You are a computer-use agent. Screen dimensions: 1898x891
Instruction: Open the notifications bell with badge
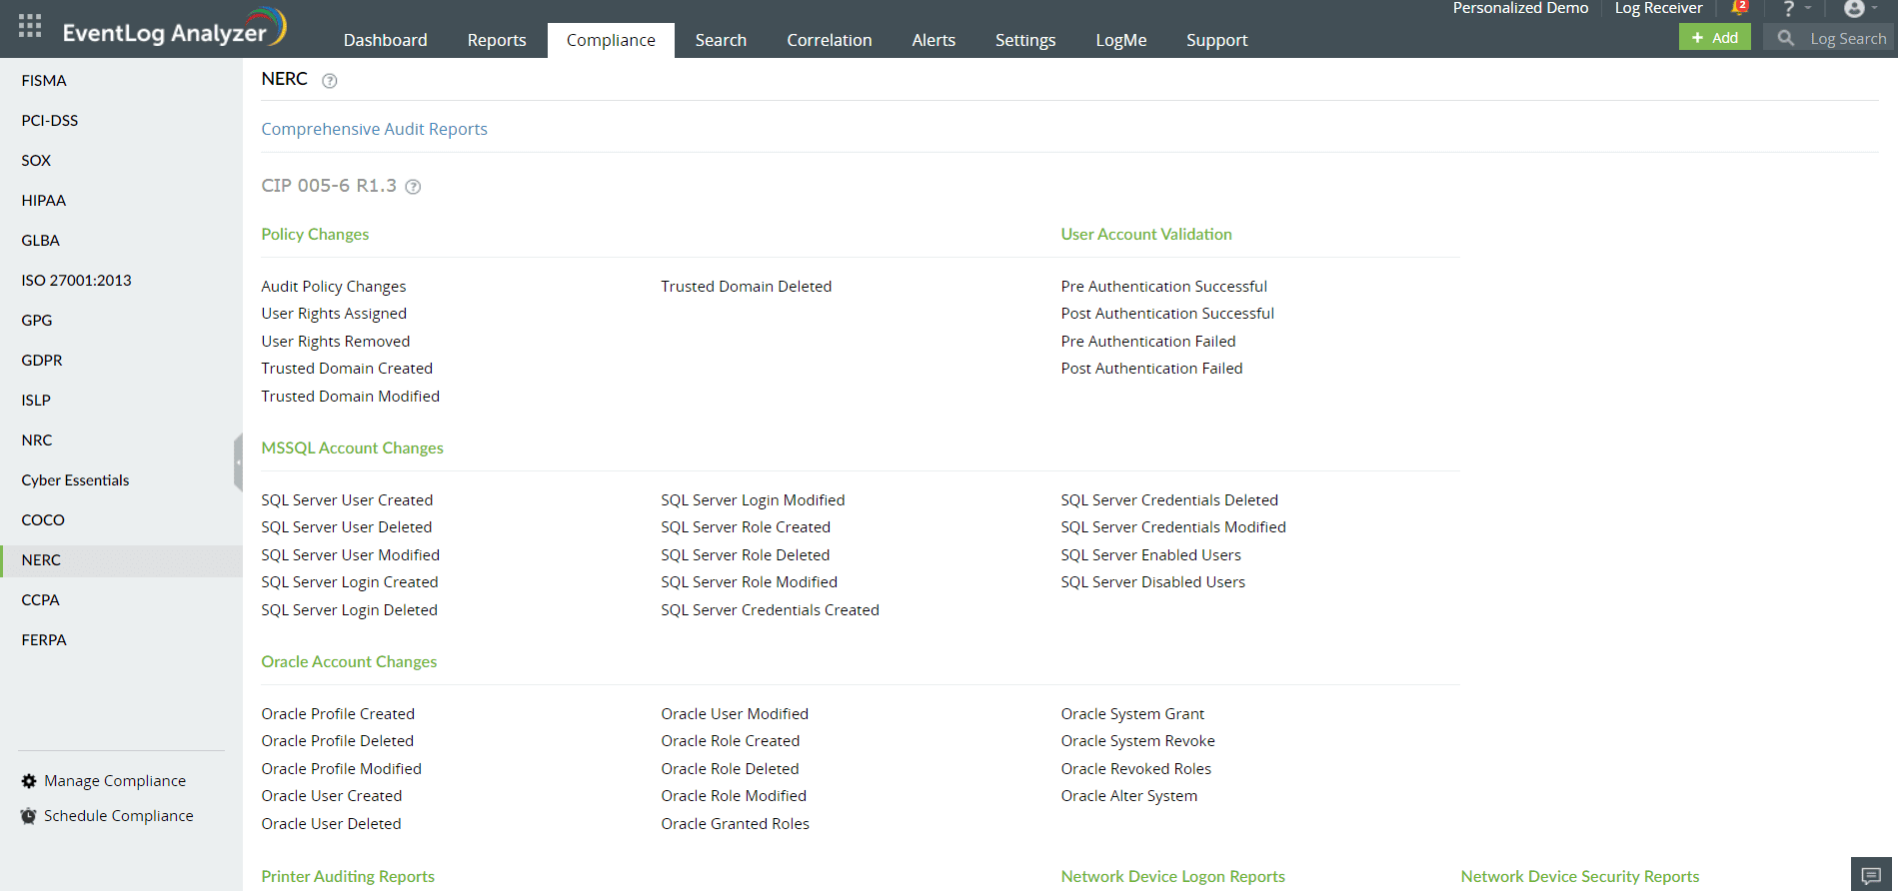coord(1739,8)
